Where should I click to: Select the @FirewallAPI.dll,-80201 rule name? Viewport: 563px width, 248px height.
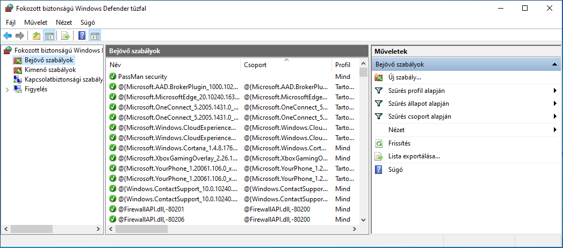pos(151,209)
